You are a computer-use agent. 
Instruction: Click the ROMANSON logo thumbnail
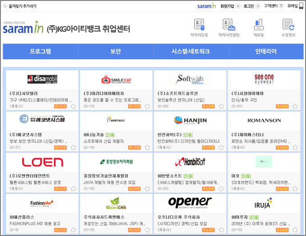click(x=264, y=120)
